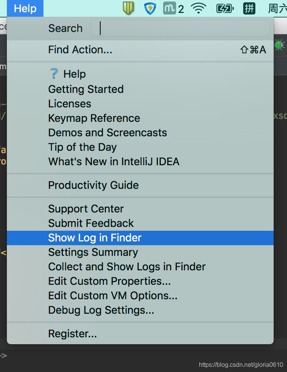Screen dimensions: 287x372
Task: Select Submit Feedback
Action: (91, 223)
